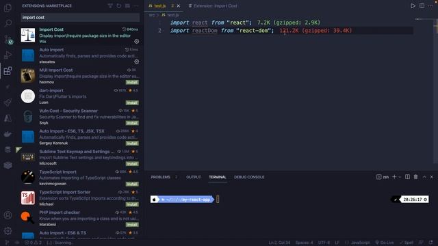The image size is (438, 246).
Task: Select the PHP import checker extension
Action: click(x=80, y=219)
